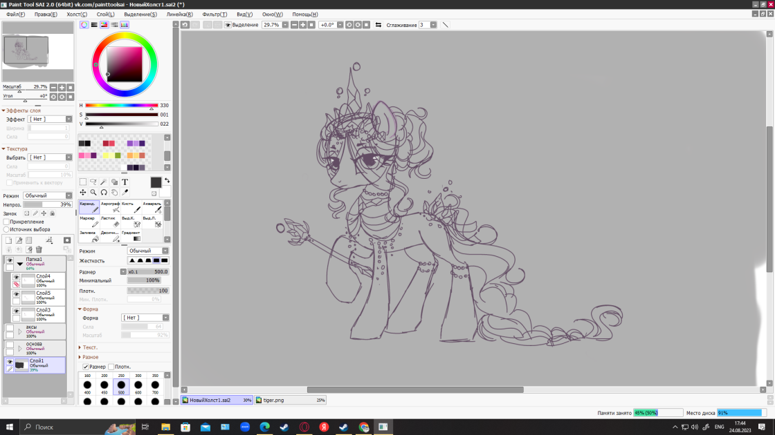The image size is (775, 435).
Task: Open the layer Режим blending dropdown
Action: [48, 195]
